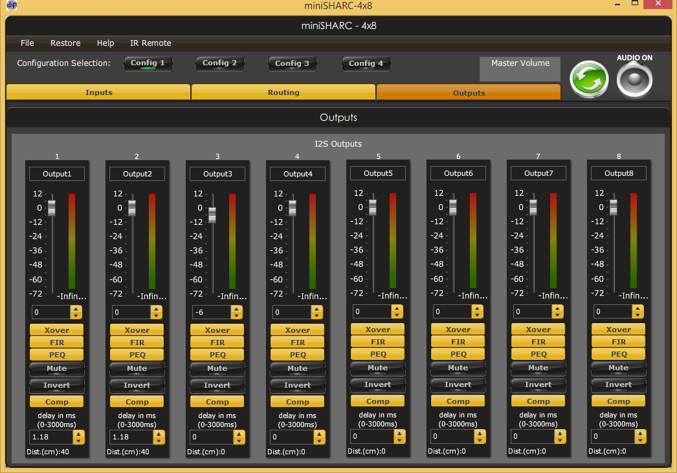This screenshot has height=473, width=677.
Task: Invert polarity on Output7
Action: (538, 384)
